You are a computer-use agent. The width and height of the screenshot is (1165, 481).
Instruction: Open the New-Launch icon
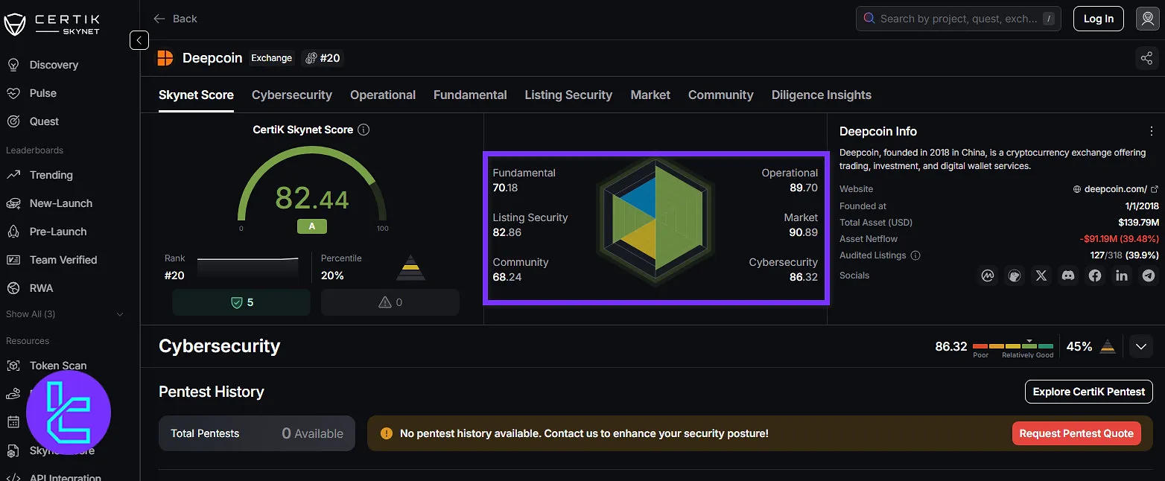13,203
